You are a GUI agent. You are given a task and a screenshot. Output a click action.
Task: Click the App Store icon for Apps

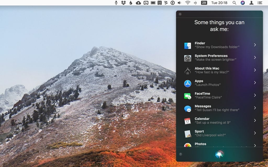(x=187, y=83)
